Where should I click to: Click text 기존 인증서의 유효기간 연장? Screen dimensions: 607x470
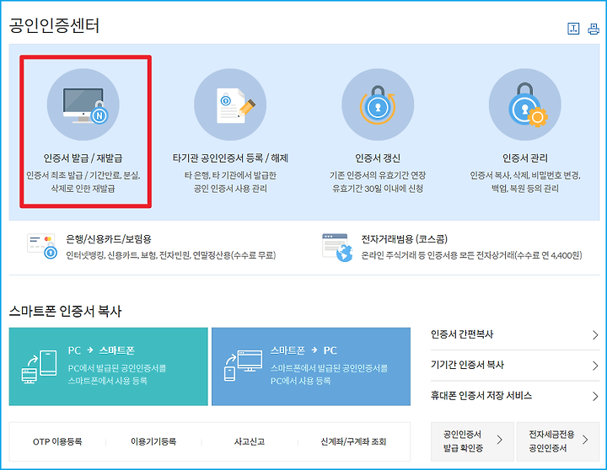click(x=378, y=176)
